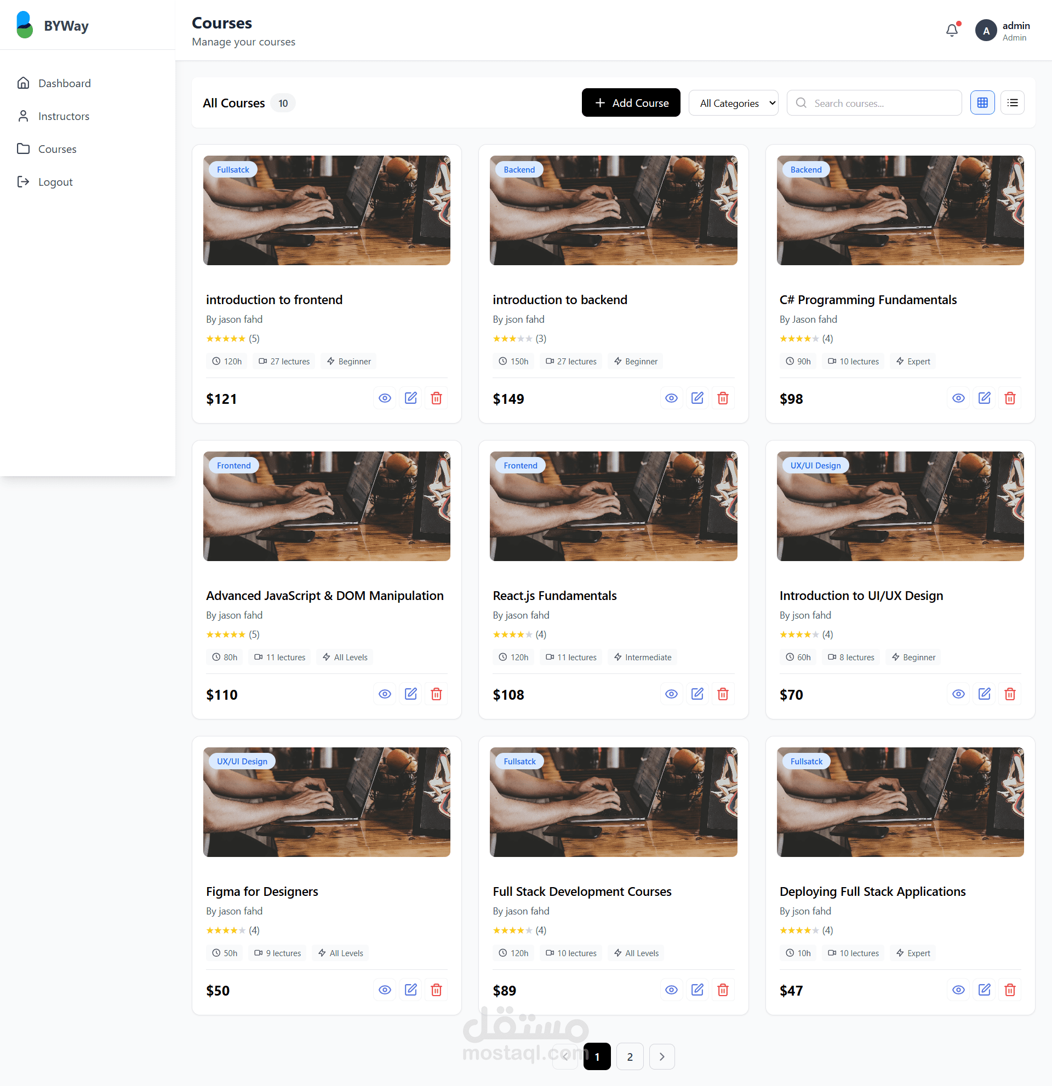Edit the introduction to backend course
Viewport: 1052px width, 1086px height.
pyautogui.click(x=697, y=398)
